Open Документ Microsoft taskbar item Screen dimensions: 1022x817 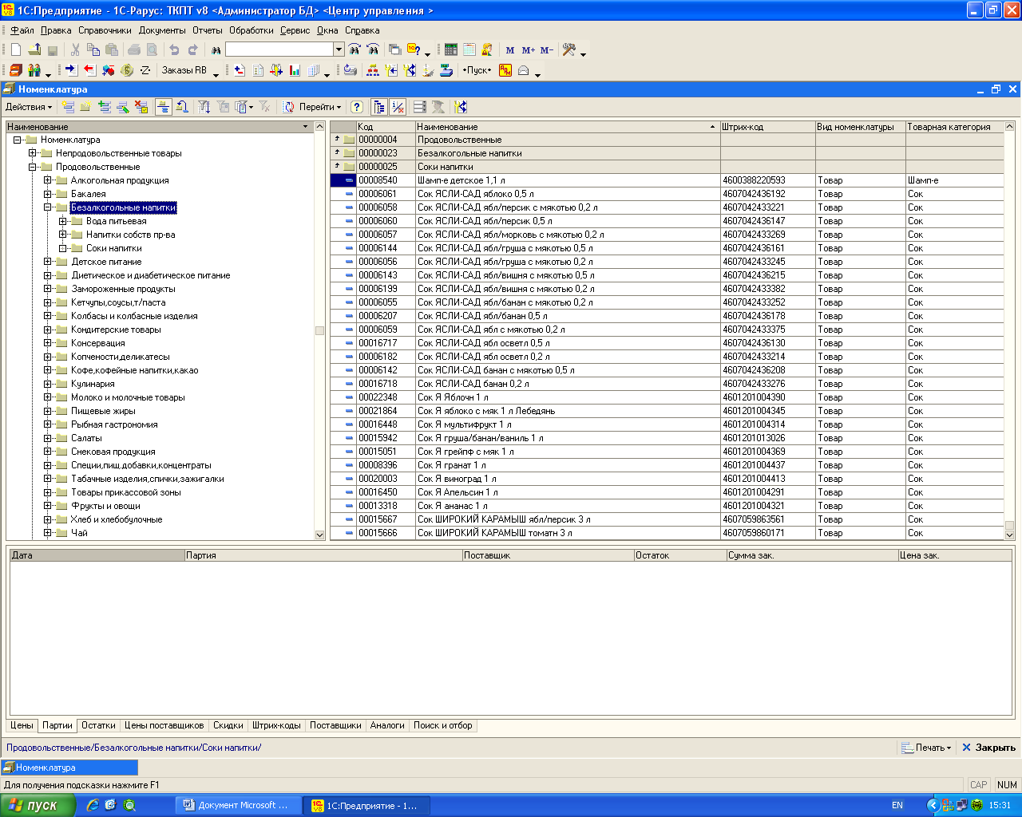coord(239,806)
